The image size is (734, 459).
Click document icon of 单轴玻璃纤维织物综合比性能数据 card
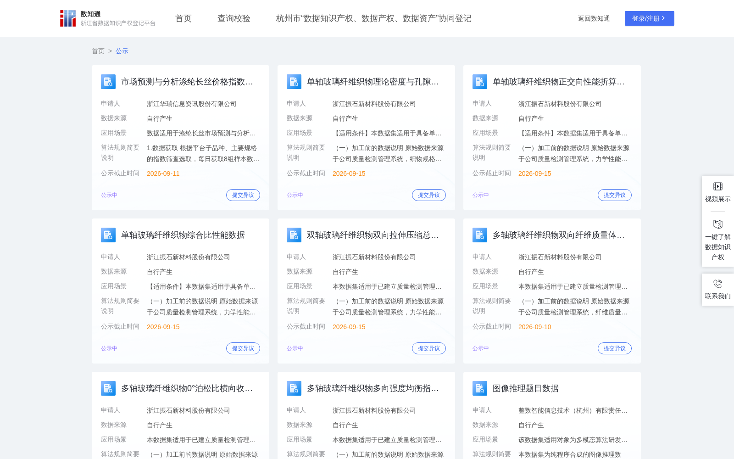click(x=108, y=235)
